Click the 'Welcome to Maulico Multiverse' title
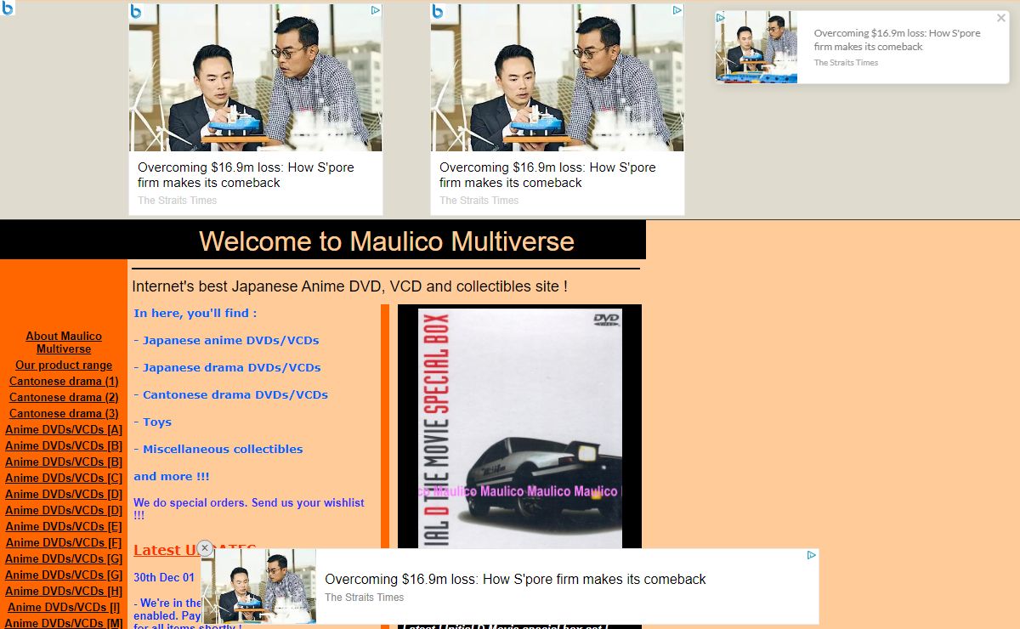 (387, 241)
